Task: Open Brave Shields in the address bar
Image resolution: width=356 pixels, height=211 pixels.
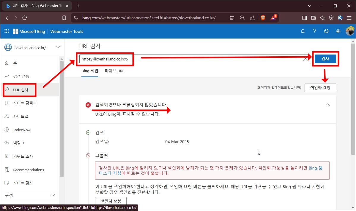Action: [x=263, y=17]
